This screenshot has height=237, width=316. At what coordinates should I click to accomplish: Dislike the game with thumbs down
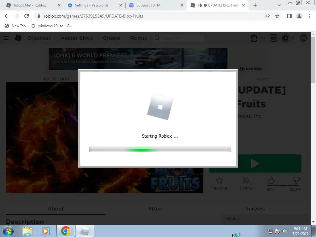coord(297,180)
